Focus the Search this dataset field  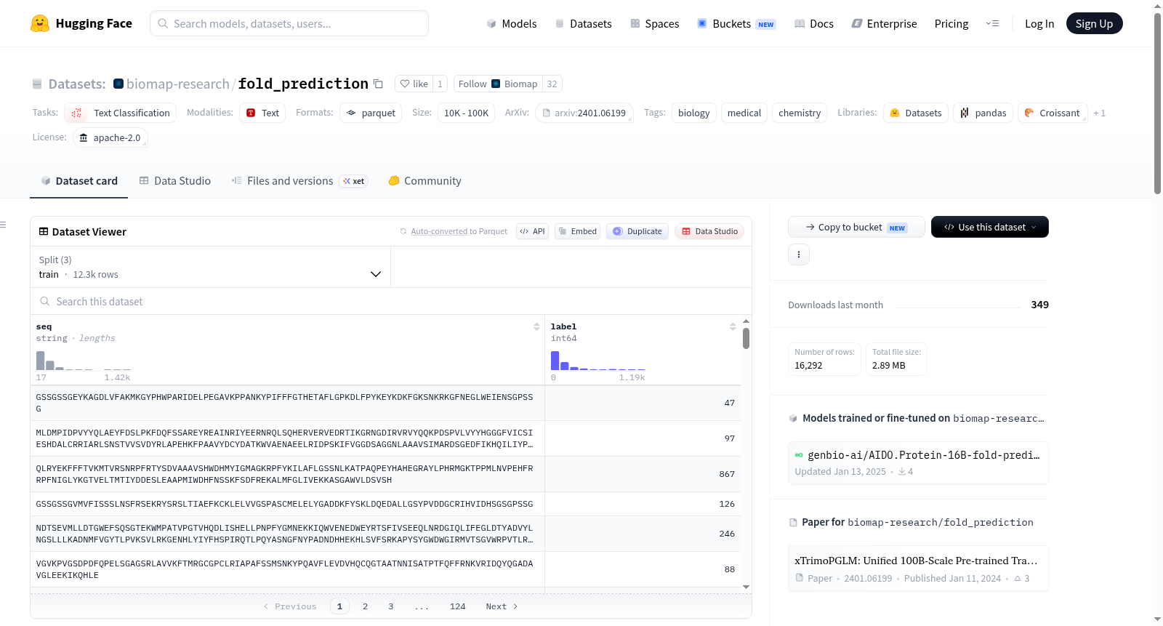coord(391,301)
